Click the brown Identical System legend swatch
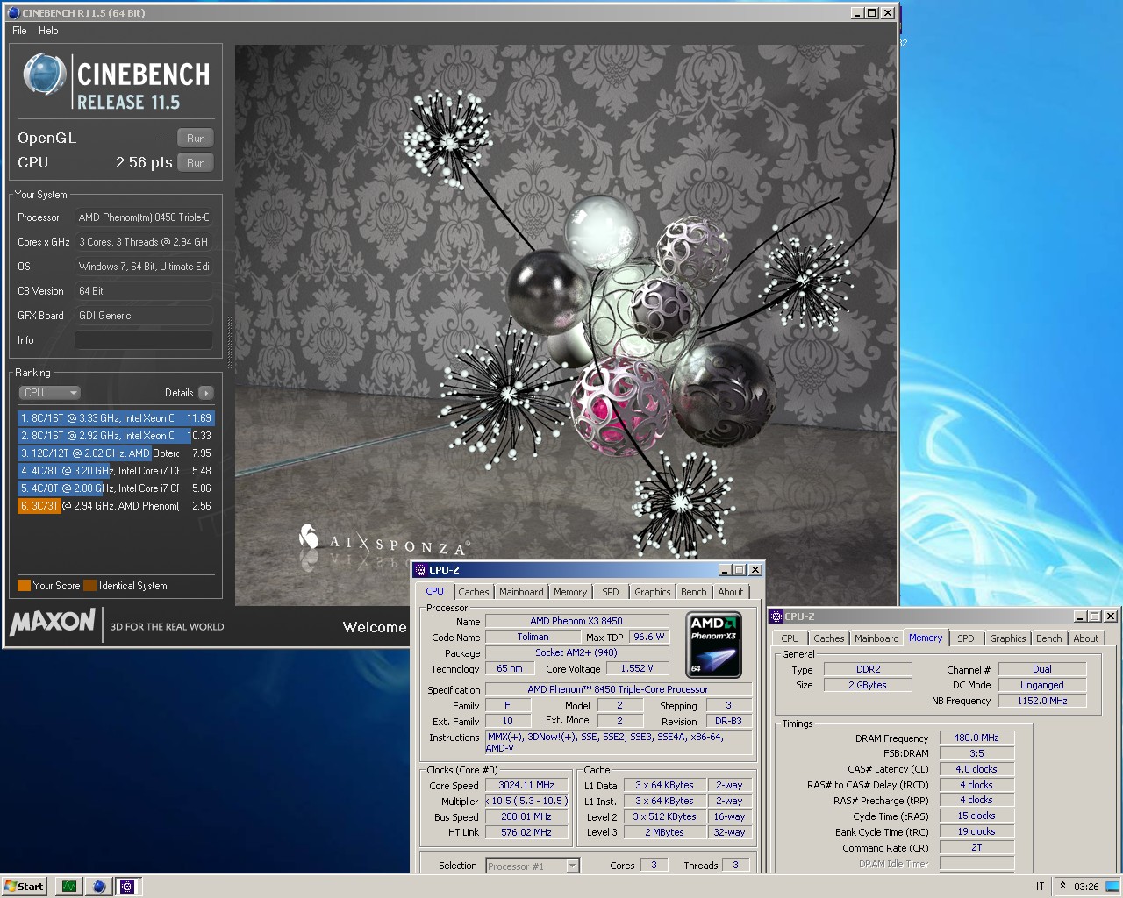 pyautogui.click(x=90, y=586)
